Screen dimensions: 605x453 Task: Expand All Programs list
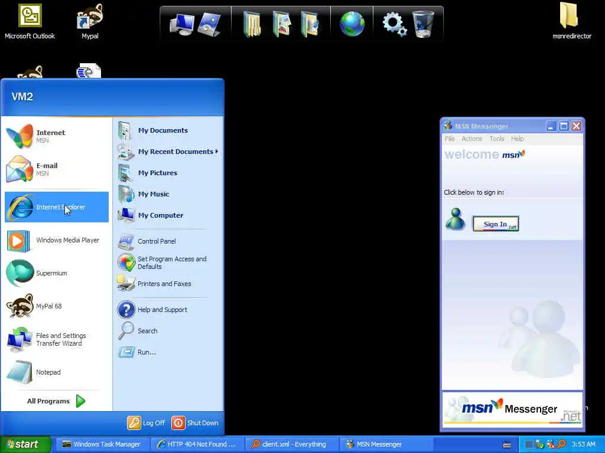(56, 401)
